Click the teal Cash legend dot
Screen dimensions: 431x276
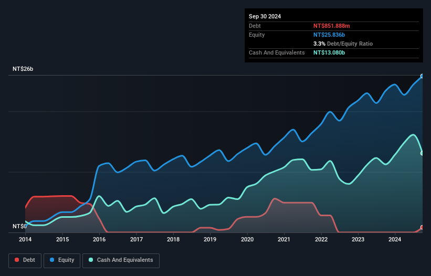(x=91, y=260)
